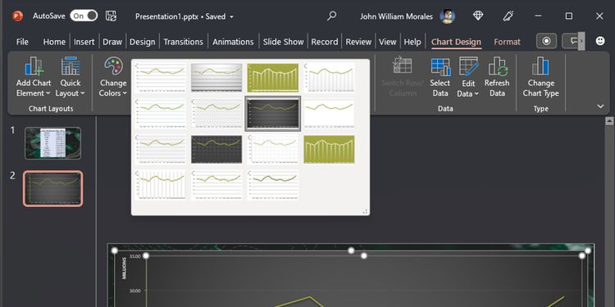Screen dimensions: 615x307
Task: Click the smiley feedback icon
Action: [600, 41]
